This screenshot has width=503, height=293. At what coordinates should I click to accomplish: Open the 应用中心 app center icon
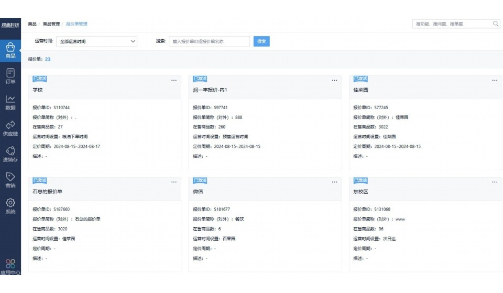click(x=10, y=264)
